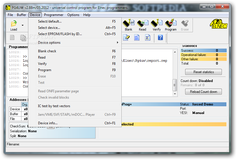Expand the Device options submenu
237x160 pixels.
point(75,43)
